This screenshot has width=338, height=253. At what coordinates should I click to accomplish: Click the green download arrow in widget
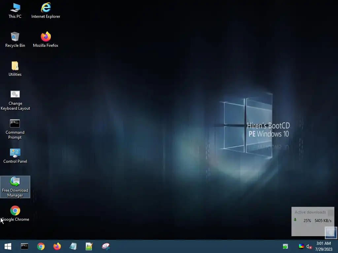coord(295,220)
